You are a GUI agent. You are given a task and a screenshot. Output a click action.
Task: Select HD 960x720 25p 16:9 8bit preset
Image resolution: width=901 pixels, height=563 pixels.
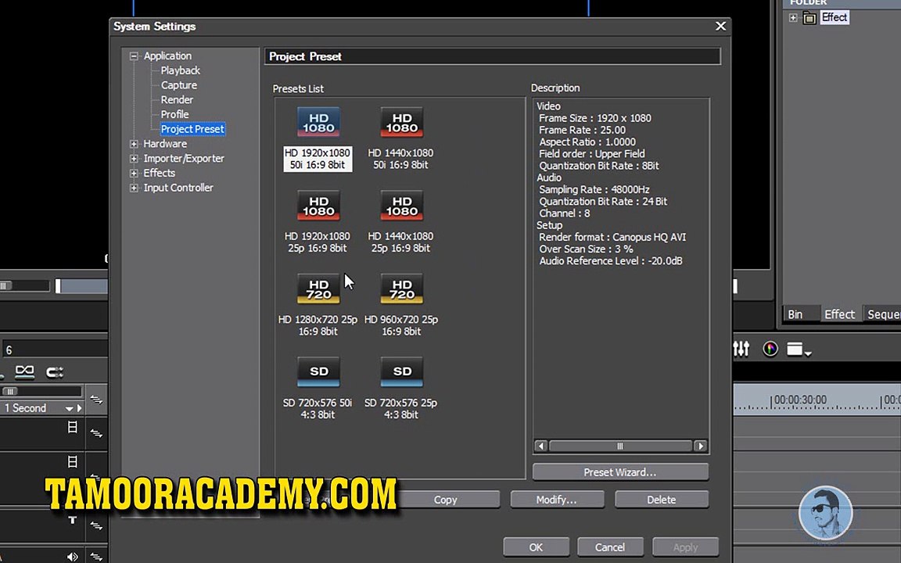pos(401,305)
